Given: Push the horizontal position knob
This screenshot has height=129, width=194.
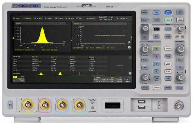Looking at the screenshot, I should [181, 77].
